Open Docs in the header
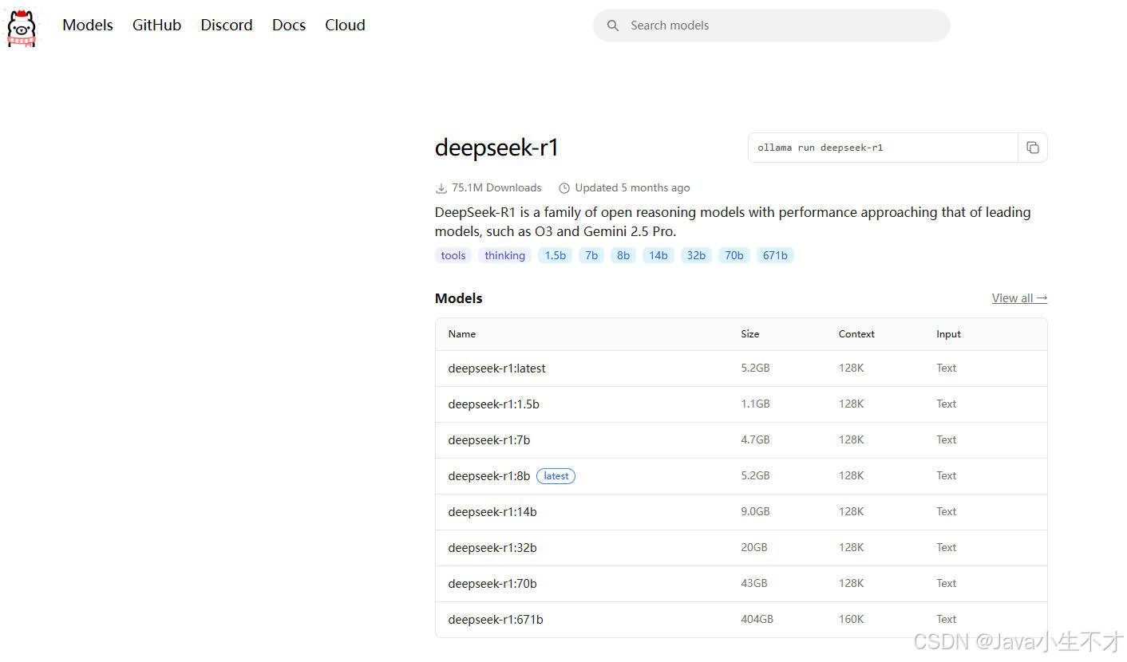1127x662 pixels. 289,26
